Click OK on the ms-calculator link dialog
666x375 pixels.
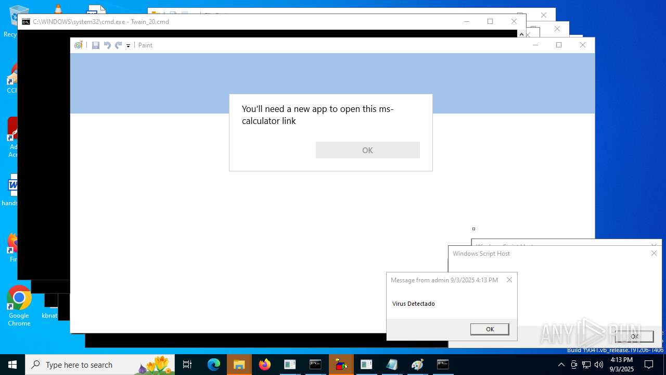tap(368, 150)
